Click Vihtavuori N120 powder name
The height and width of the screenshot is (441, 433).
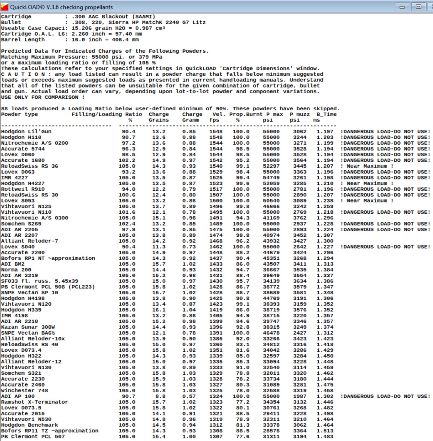[x=26, y=304]
